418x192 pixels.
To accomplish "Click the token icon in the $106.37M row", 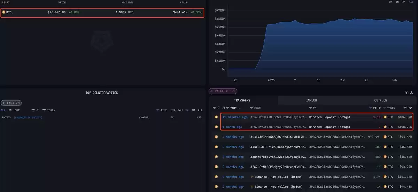I will tap(385, 117).
